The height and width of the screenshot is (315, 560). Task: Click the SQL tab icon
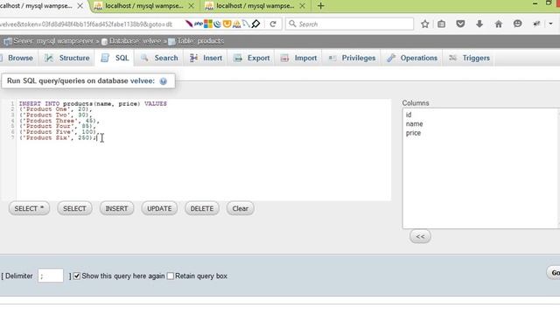(x=105, y=58)
